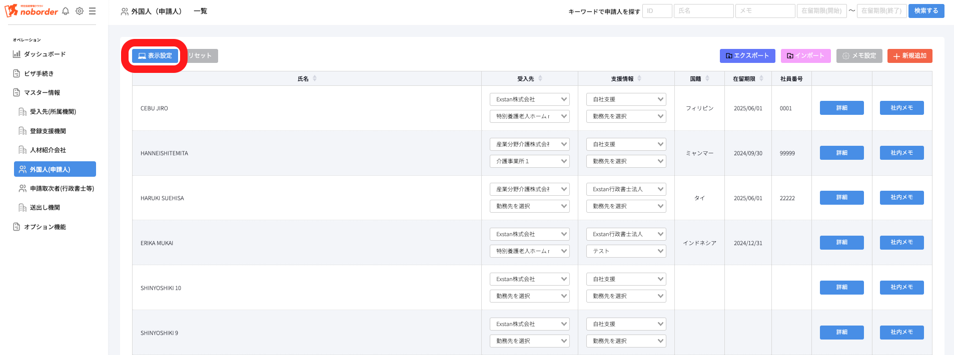Select 登録支援機関 in the sidebar
Screen dimensions: 954x355
tap(48, 131)
